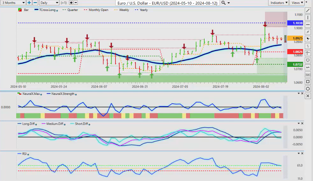
Task: Click the X delete drawings tool
Action: [x=308, y=96]
